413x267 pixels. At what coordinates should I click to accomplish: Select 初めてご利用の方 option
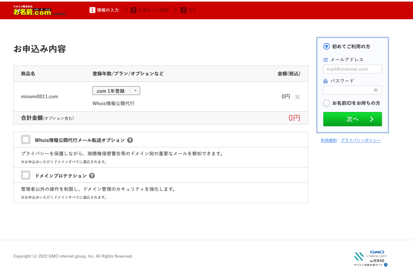coord(326,46)
